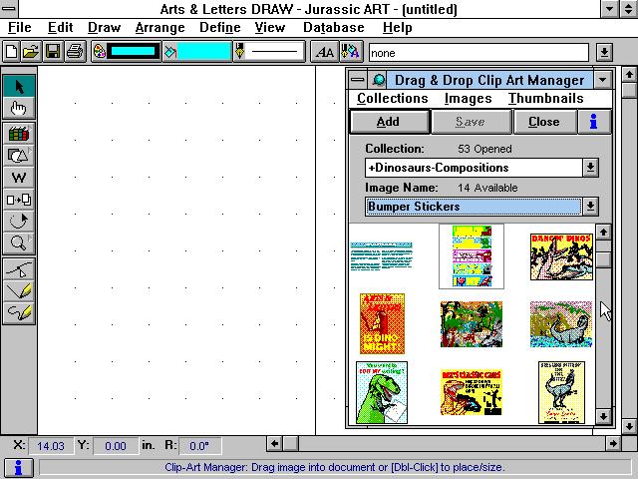
Task: Click the Save diskette icon
Action: (53, 52)
